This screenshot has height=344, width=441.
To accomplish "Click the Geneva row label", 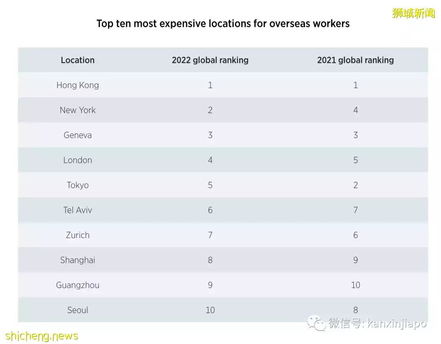I will (78, 135).
